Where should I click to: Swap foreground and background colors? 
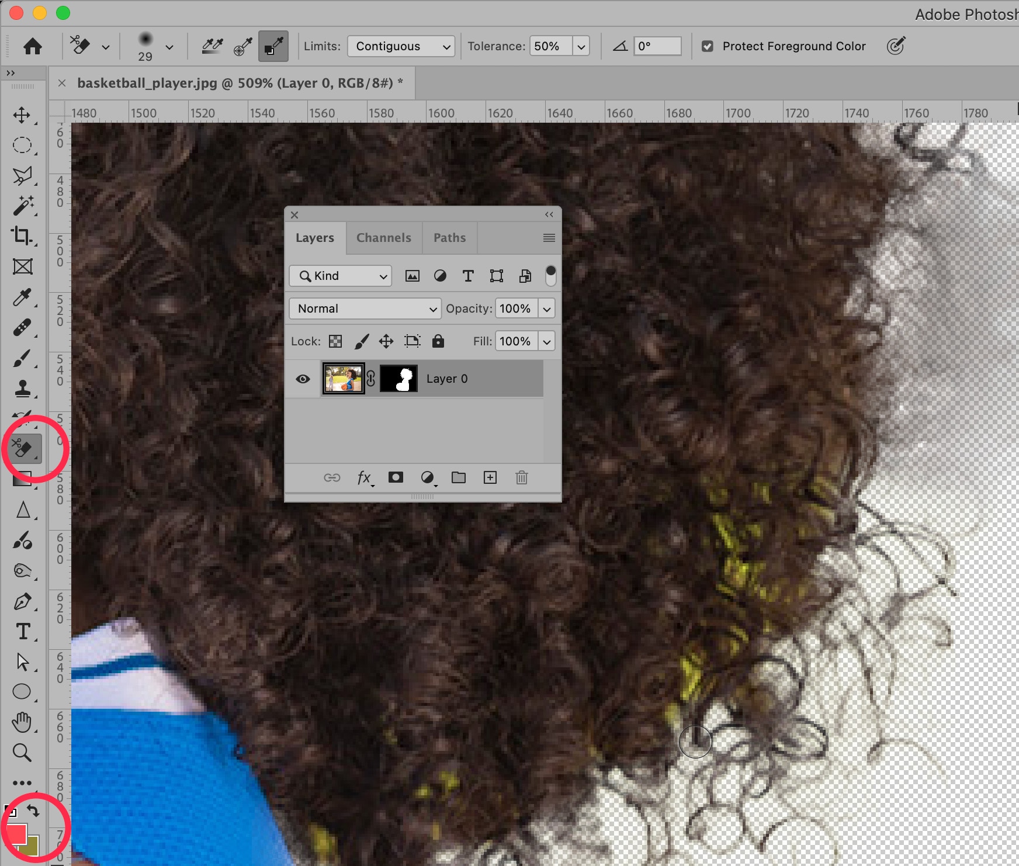pyautogui.click(x=33, y=811)
